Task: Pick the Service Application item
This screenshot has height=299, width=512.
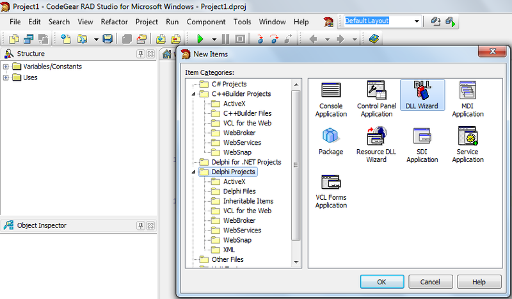Action: tap(468, 145)
